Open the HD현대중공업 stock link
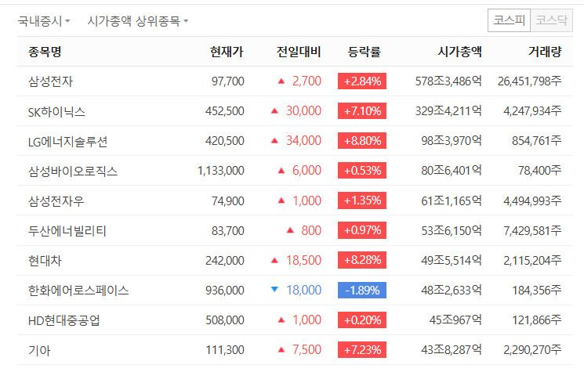Screen dimensions: 584x372 tap(64, 320)
